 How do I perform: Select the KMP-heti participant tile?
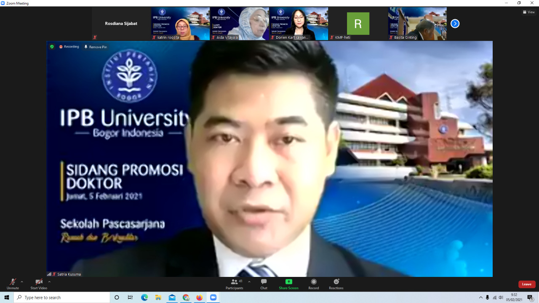pyautogui.click(x=358, y=24)
